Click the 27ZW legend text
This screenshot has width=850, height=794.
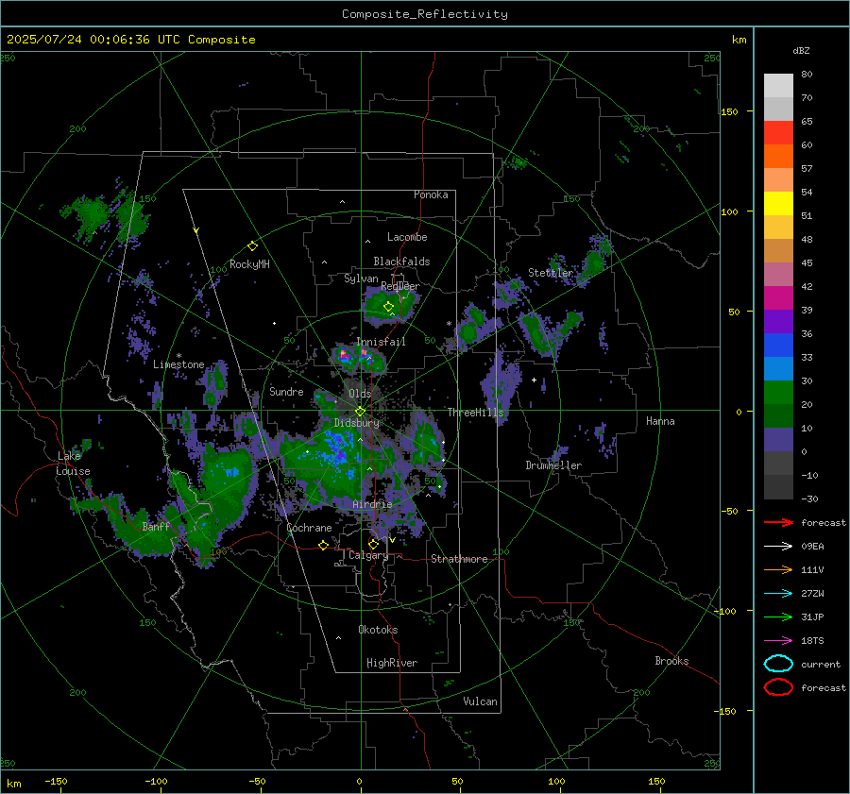click(x=812, y=594)
